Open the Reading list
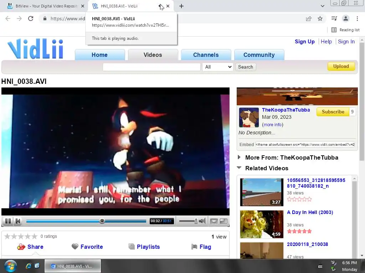The height and width of the screenshot is (273, 365). 345,30
